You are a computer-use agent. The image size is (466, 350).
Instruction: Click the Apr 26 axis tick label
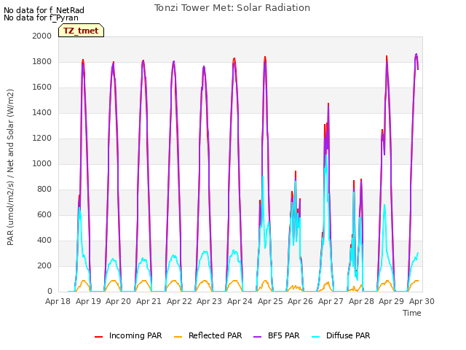click(x=300, y=301)
